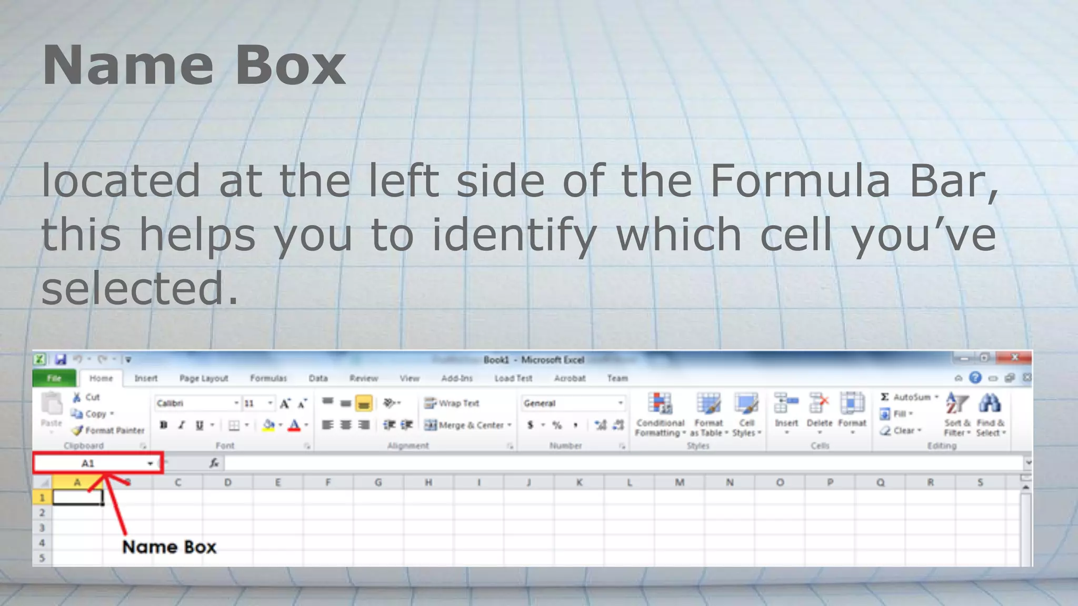Open Merge & Center dropdown arrow
The width and height of the screenshot is (1078, 606).
coord(510,425)
